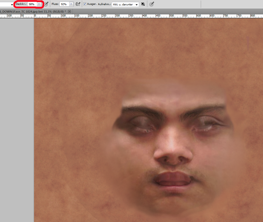
Task: Toggle tablet pressure for opacity icon beside Deckkr.
Action: [x=46, y=4]
